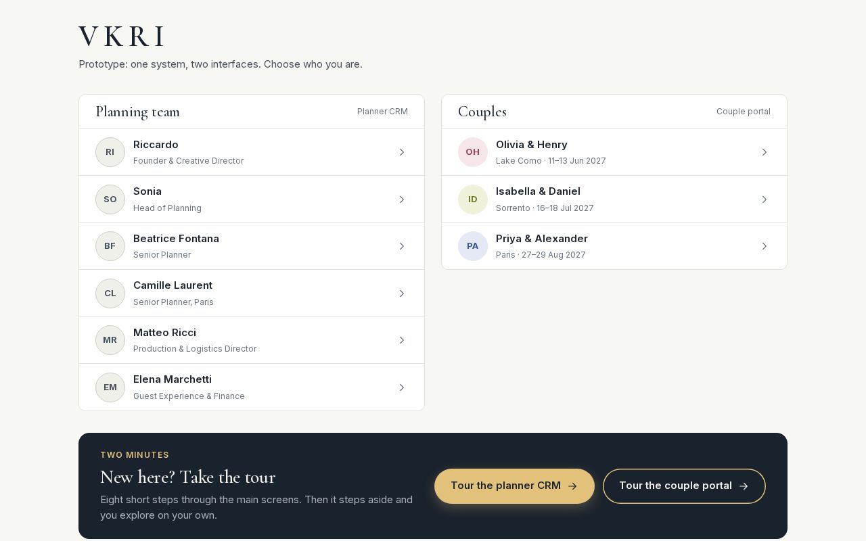Click 'Founder & Creative Director' subtitle
This screenshot has width=866, height=541.
[x=188, y=161]
